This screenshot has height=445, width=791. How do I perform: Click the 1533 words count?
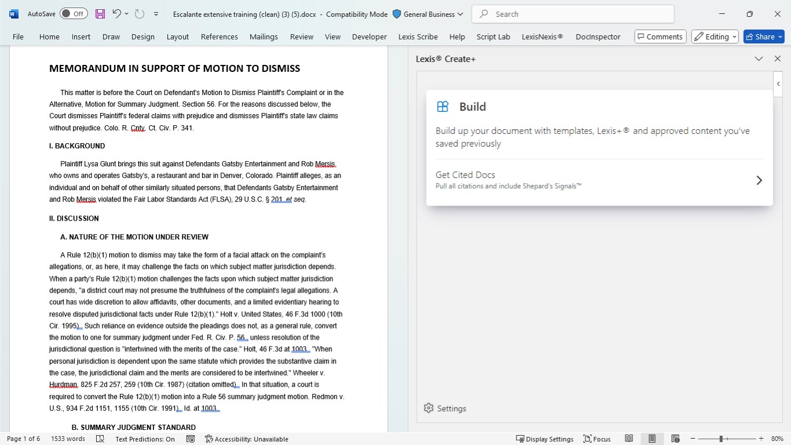click(x=68, y=439)
